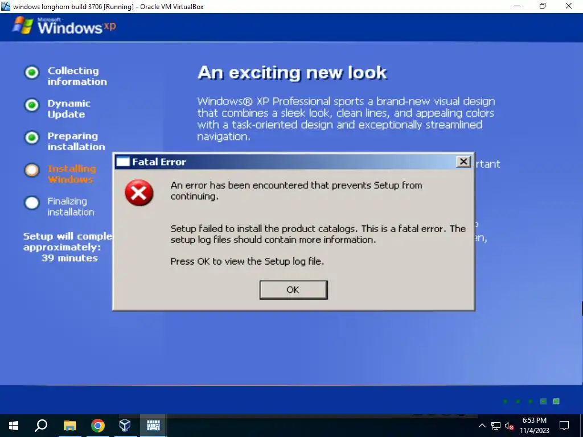Click the 'Finalizing installation' step label

click(71, 207)
